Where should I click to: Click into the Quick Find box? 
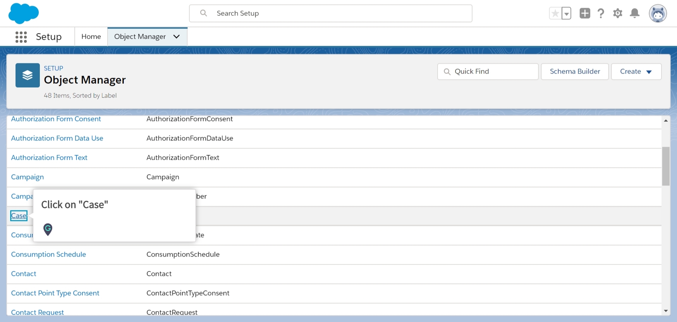[488, 71]
